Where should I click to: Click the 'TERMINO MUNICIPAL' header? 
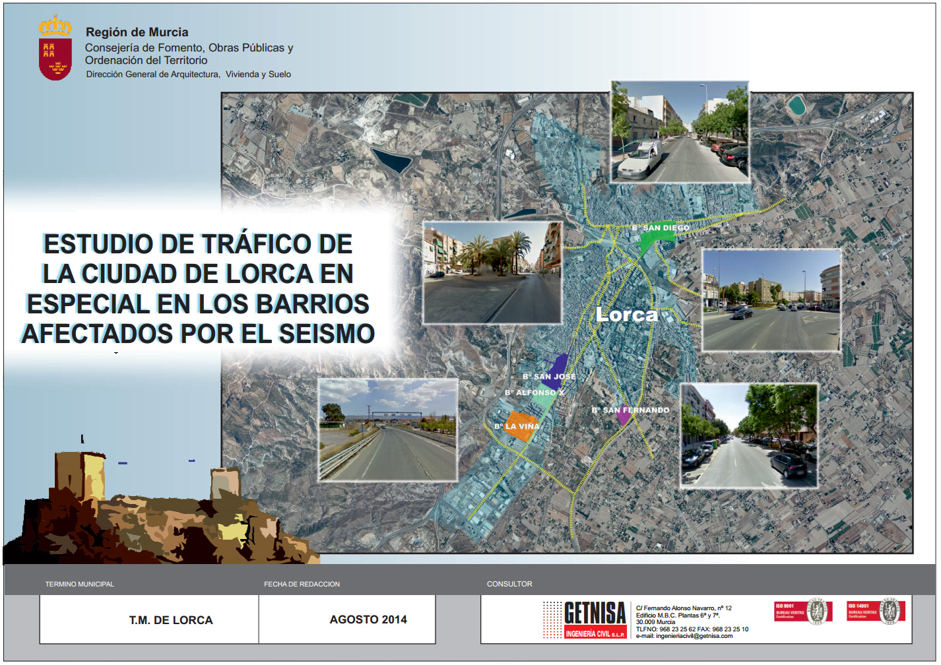coord(79,585)
